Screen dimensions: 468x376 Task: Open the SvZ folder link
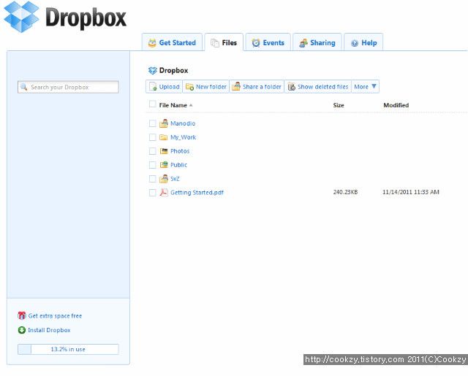click(175, 179)
